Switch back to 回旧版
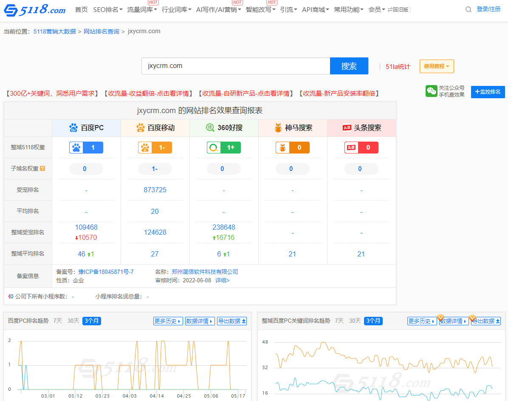508x401 pixels. 398,10
